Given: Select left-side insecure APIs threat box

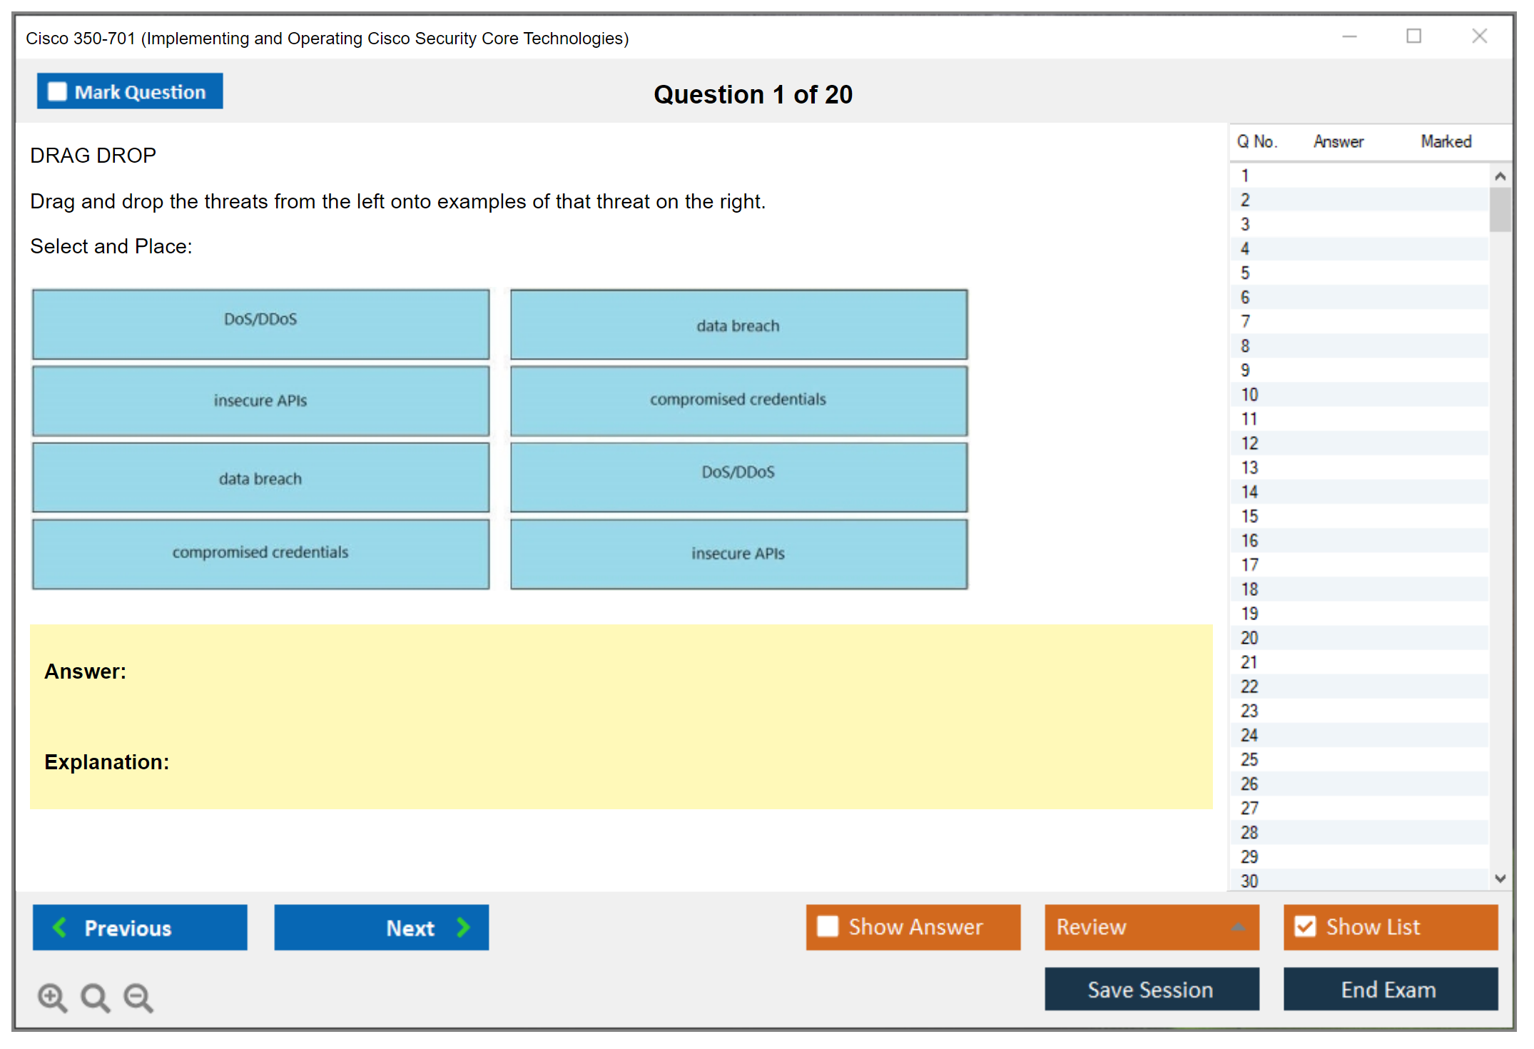Looking at the screenshot, I should point(260,400).
